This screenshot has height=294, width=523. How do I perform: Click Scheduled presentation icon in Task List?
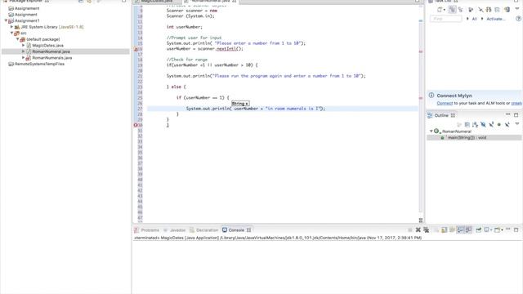tap(461, 10)
